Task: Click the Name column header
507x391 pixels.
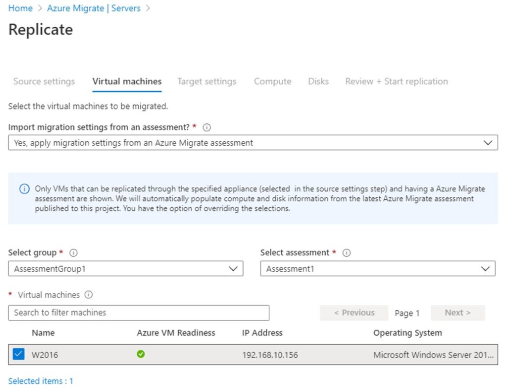Action: coord(43,333)
